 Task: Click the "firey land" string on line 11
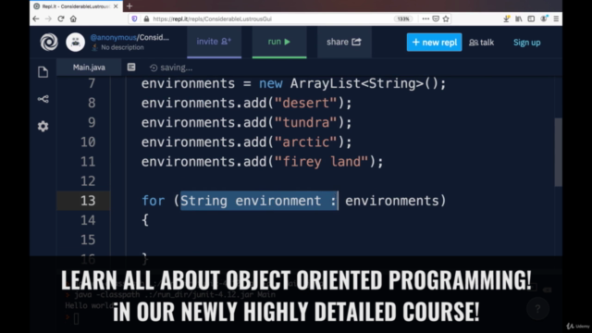321,162
